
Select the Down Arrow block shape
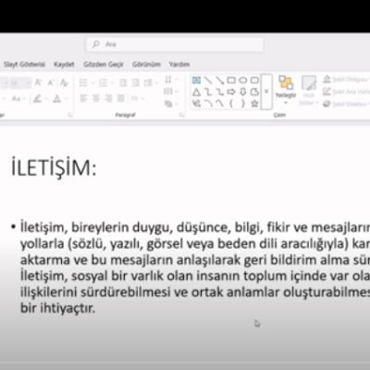coord(243,92)
